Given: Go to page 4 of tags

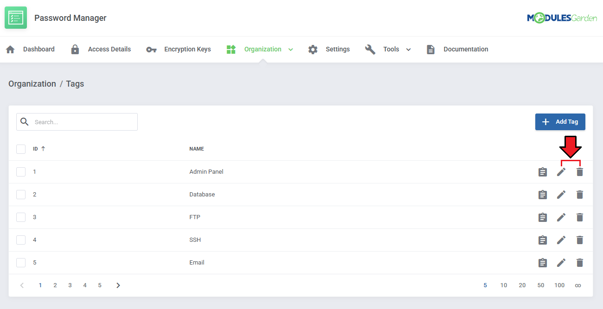Looking at the screenshot, I should coord(85,285).
